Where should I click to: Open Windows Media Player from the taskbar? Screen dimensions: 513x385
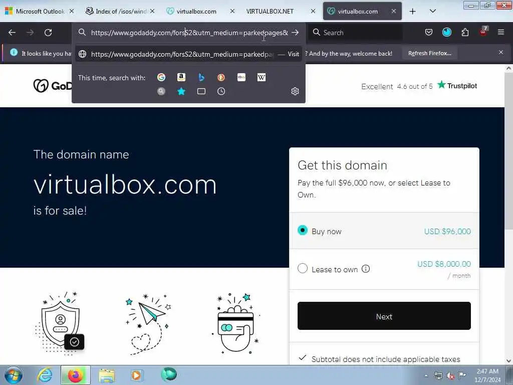136,375
